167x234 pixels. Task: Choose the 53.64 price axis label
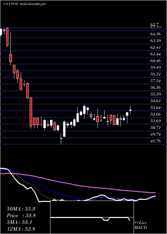[x=156, y=107]
